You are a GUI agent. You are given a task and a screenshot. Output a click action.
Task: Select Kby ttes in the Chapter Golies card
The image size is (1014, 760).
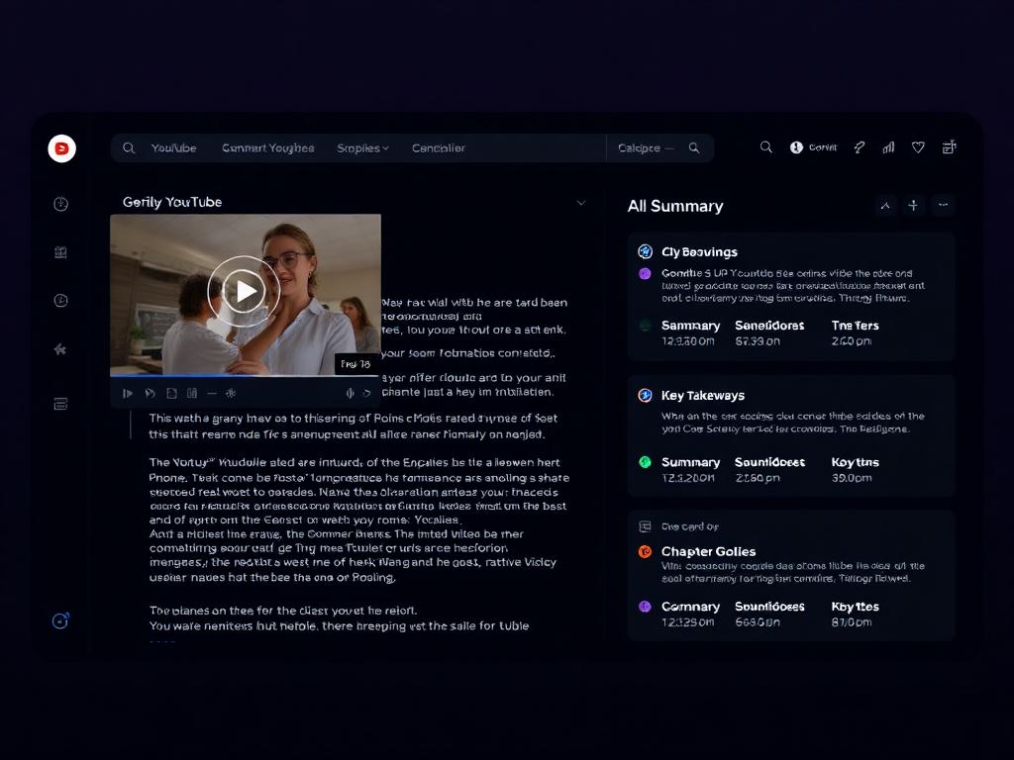(x=855, y=607)
